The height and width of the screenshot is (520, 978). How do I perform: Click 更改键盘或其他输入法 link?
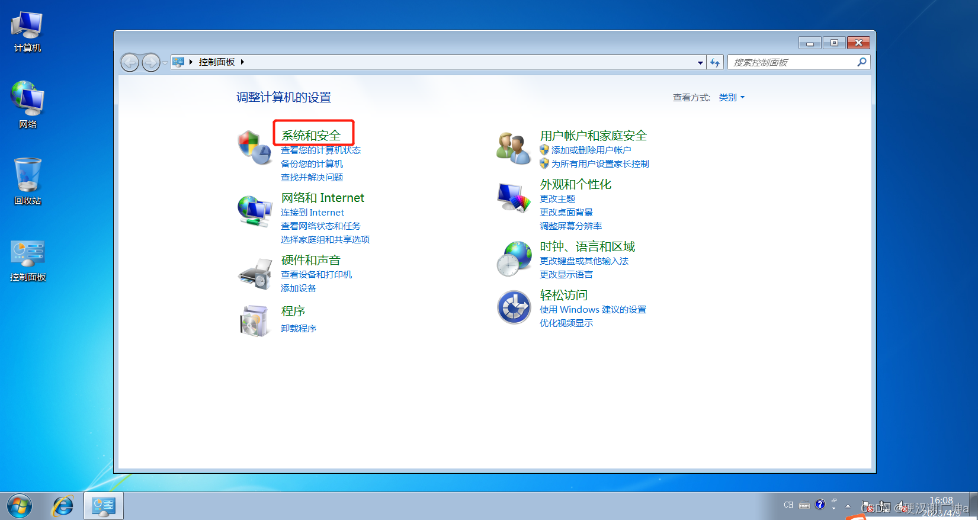click(584, 261)
